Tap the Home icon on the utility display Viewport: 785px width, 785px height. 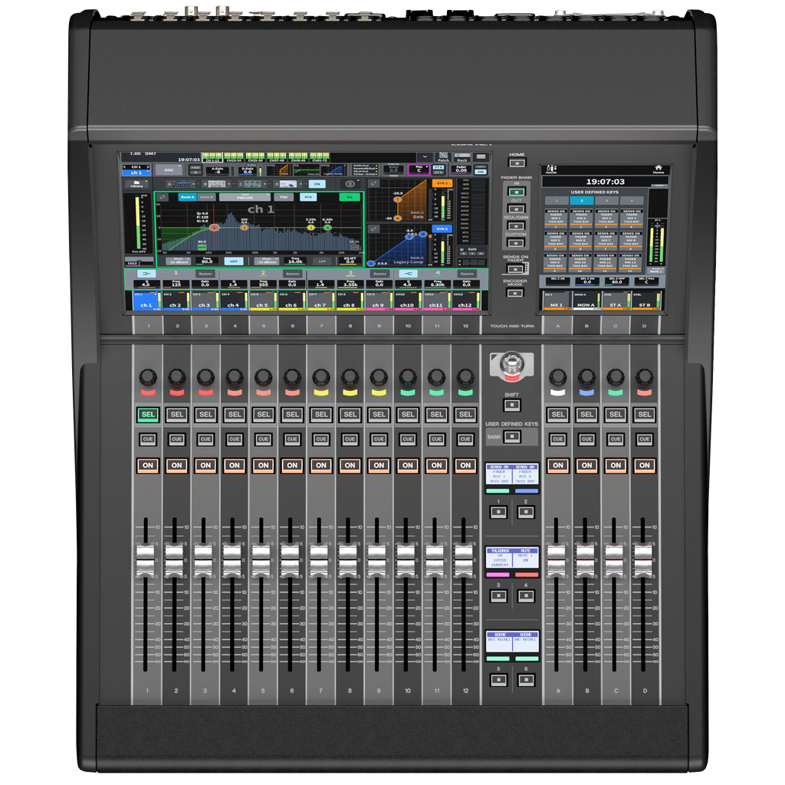[659, 168]
